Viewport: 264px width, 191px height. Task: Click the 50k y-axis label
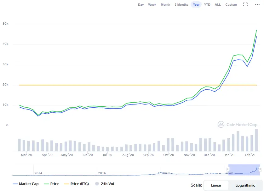(x=5, y=23)
